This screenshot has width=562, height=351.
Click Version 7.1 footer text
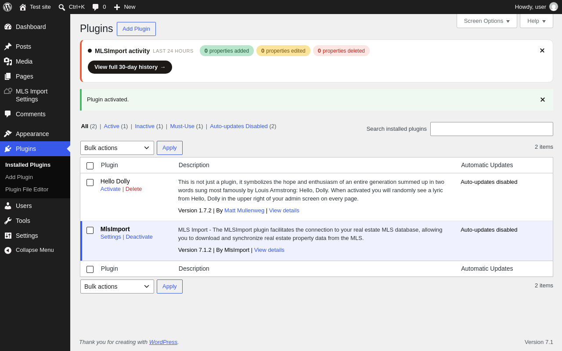click(x=539, y=342)
